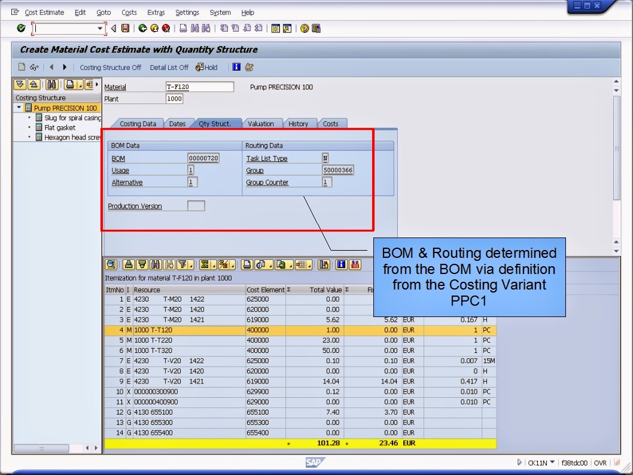Switch to the Valuation tab
This screenshot has width=633, height=475.
(263, 124)
